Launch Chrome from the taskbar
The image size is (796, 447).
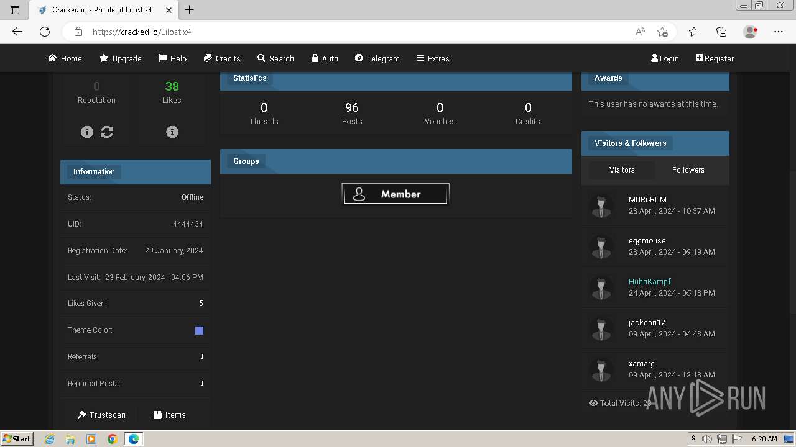click(112, 439)
